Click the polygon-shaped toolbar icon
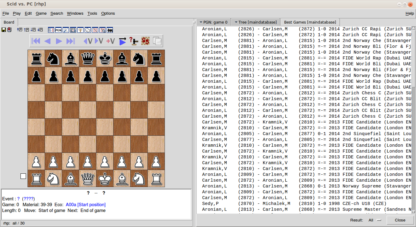Screen dimensions: 416x227 88,30
